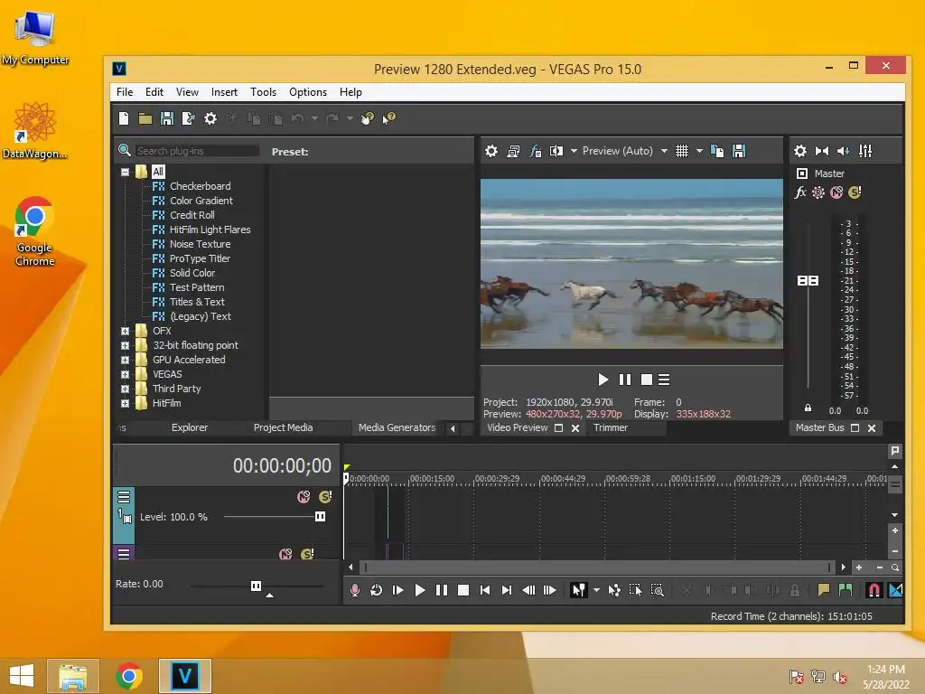
Task: Open Master Bus audio properties gear
Action: (800, 151)
